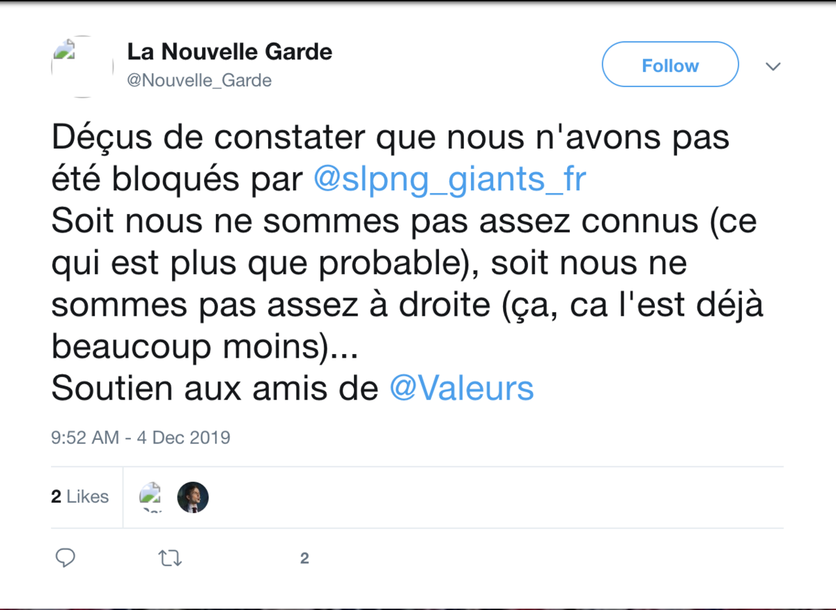
Task: Select the avatar of La Nouvelle Garde account
Action: [x=82, y=66]
